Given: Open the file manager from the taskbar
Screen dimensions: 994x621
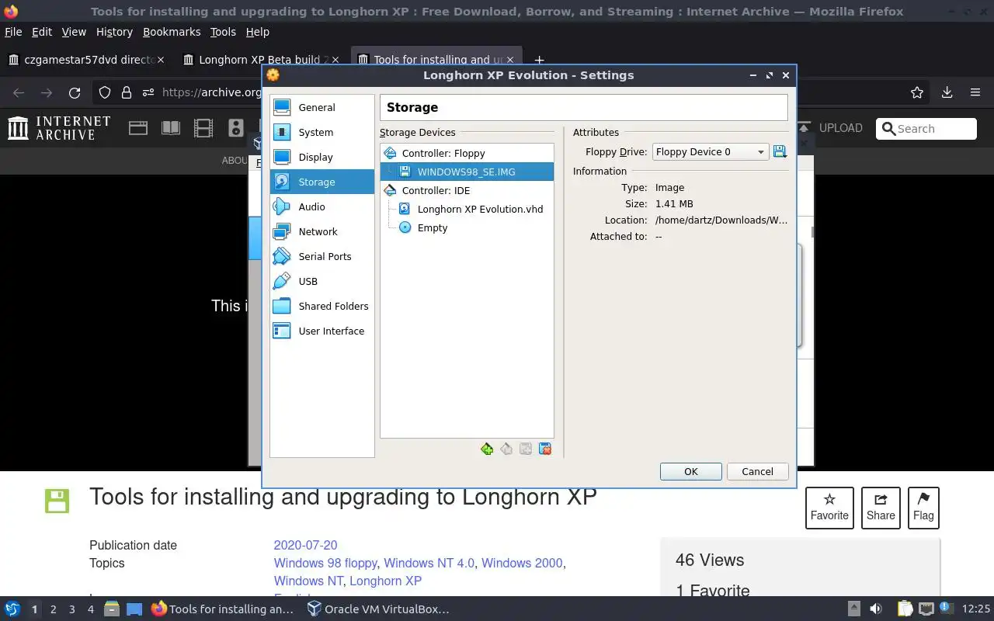Looking at the screenshot, I should pos(111,609).
